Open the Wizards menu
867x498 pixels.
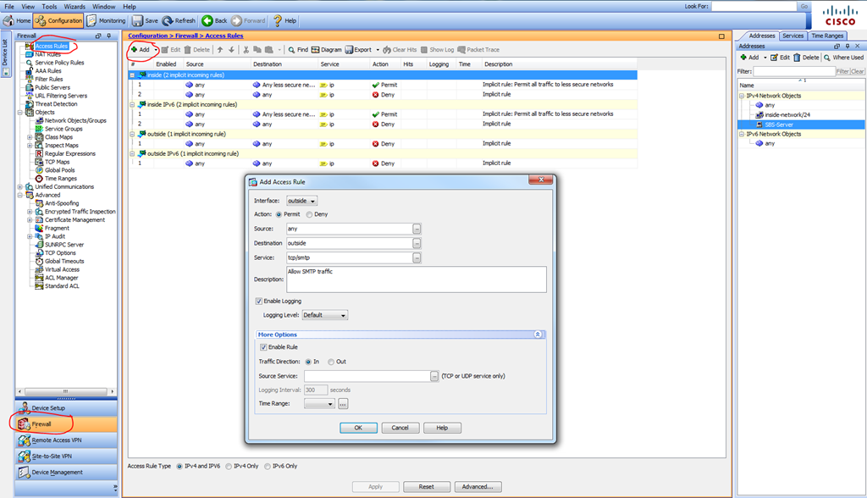[75, 6]
